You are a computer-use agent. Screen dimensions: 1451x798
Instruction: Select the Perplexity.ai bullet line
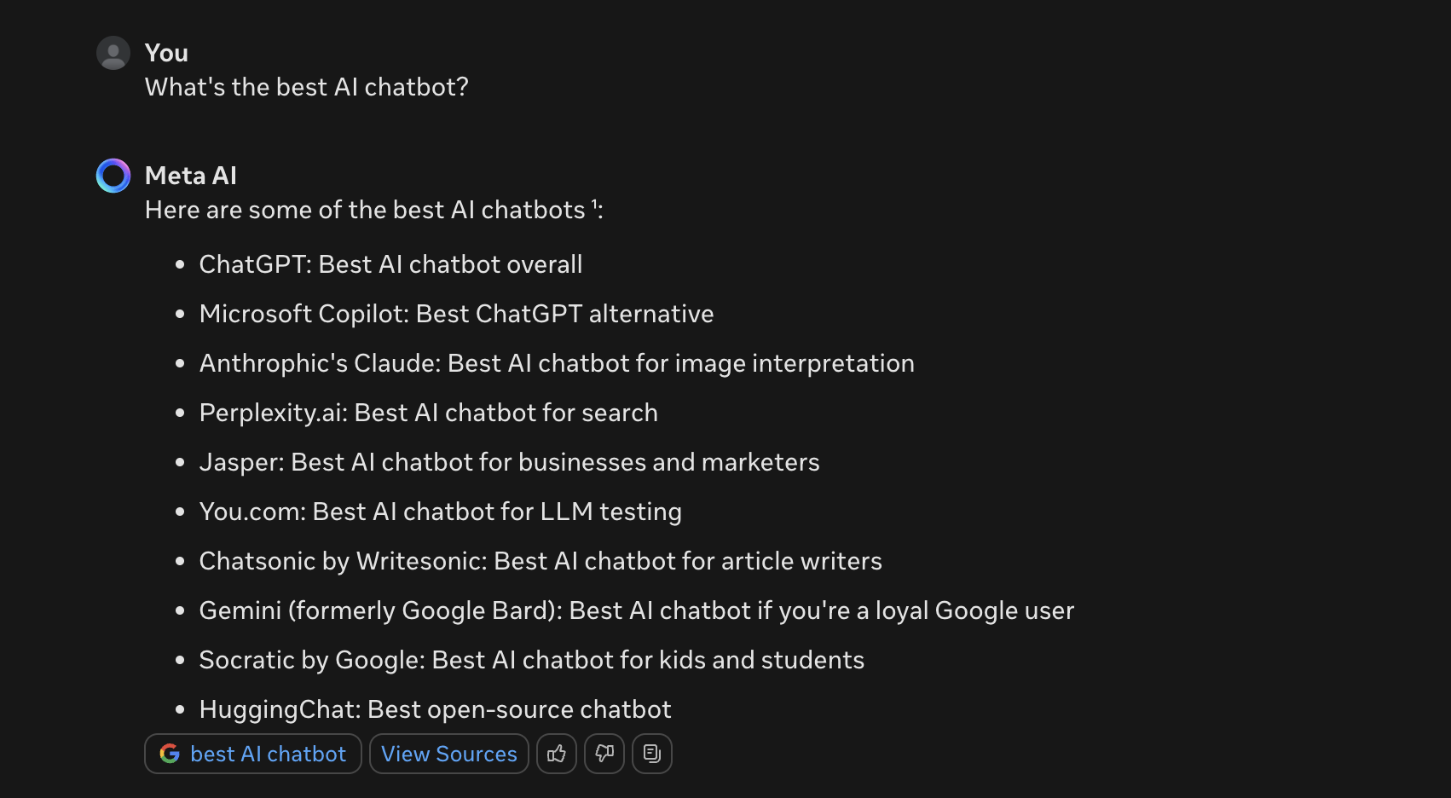pos(428,413)
